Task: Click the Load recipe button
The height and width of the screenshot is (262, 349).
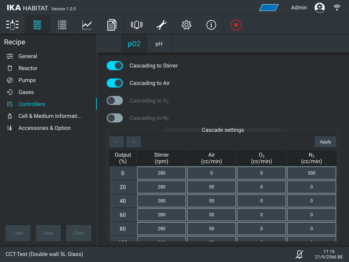Action: [18, 233]
